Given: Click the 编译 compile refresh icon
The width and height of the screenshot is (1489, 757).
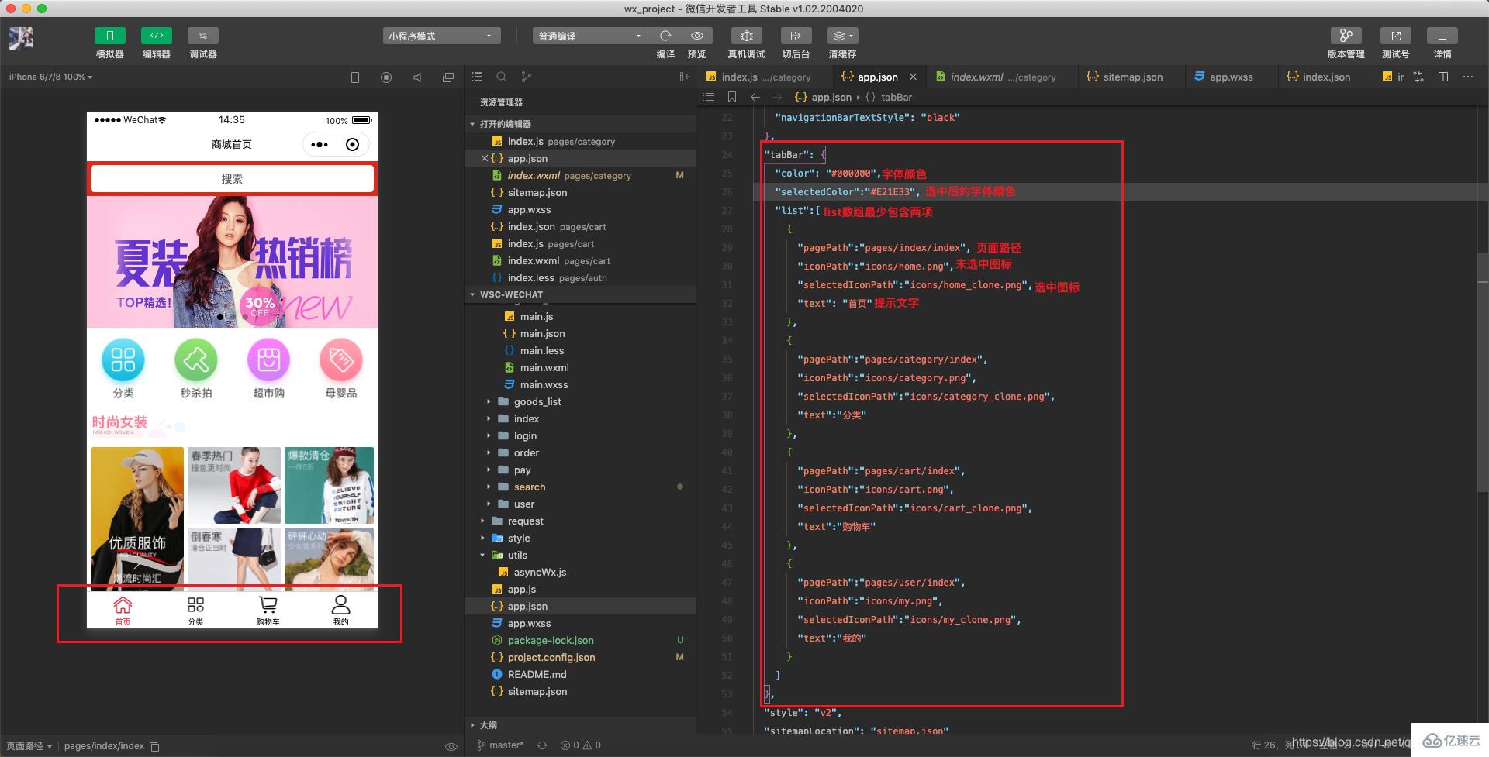Looking at the screenshot, I should tap(665, 36).
